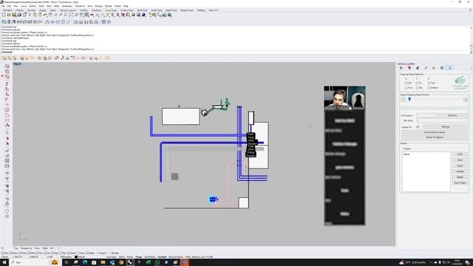Click the Open file folder icon
The image size is (473, 266).
9,15
